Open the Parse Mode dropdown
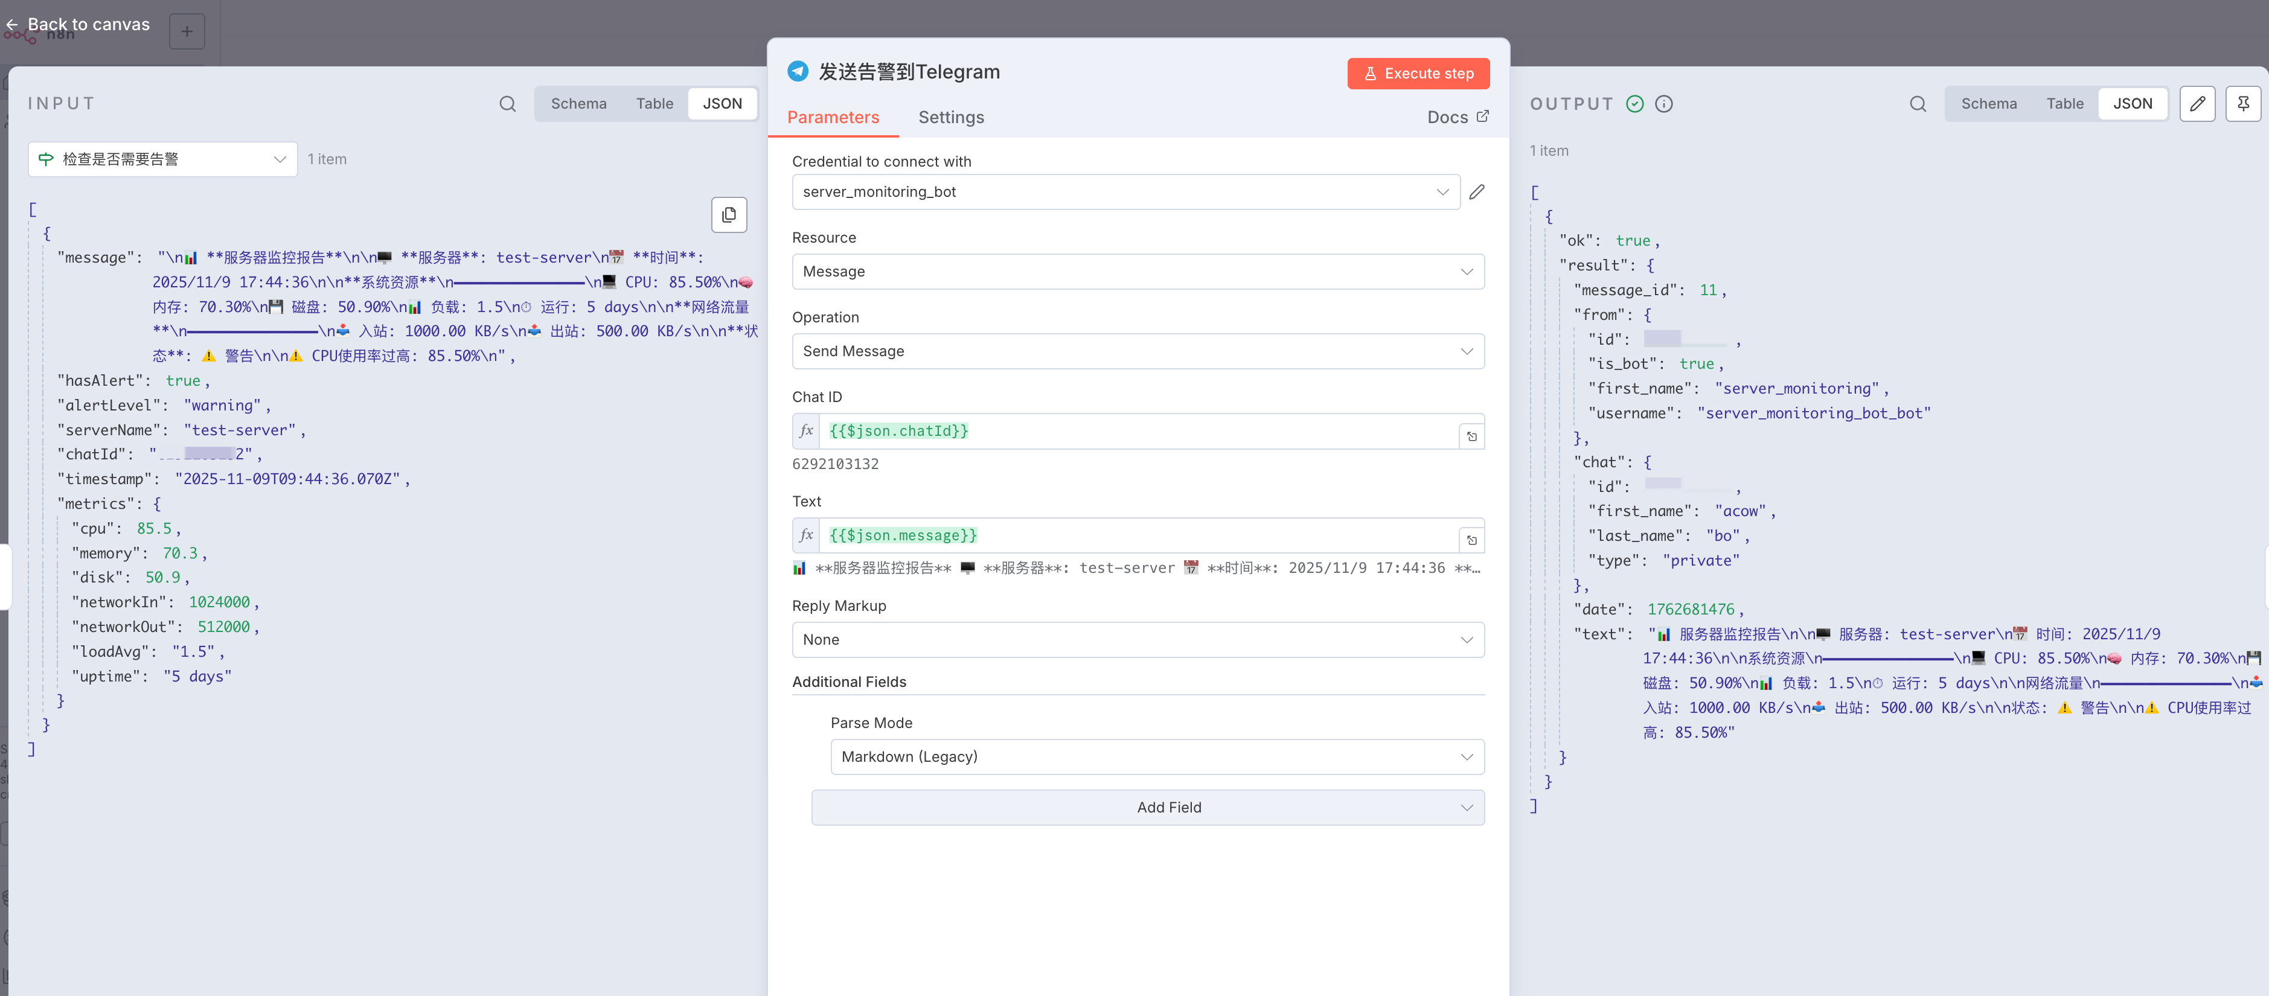The height and width of the screenshot is (996, 2269). (1156, 756)
